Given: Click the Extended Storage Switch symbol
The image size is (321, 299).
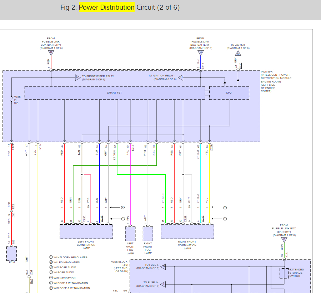Looking at the screenshot, I should (x=284, y=273).
